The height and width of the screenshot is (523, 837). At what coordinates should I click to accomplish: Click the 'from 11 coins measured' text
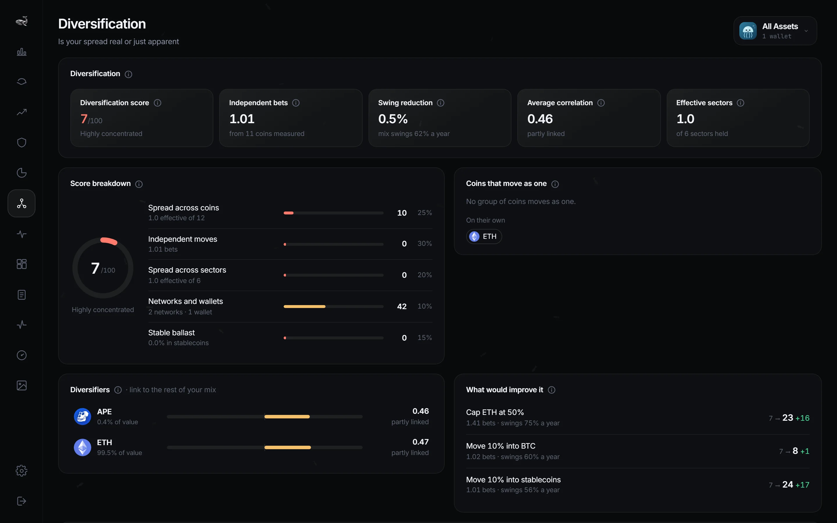(266, 134)
